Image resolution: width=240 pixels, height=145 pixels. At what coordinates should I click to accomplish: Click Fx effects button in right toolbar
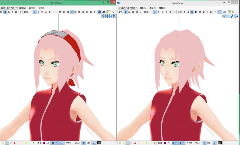pyautogui.click(x=233, y=12)
